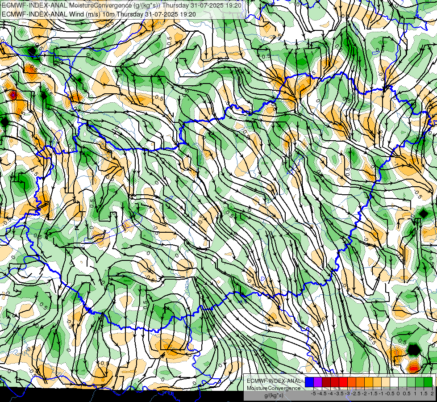Click the '2' tick label on legend scale
Screen dimensions: 437x402
pos(432,394)
